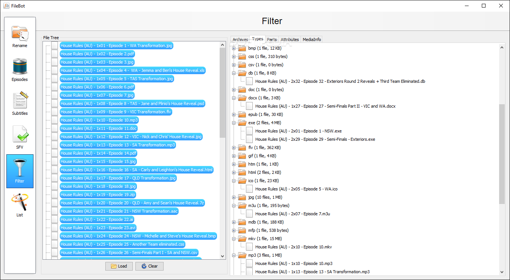Click the ico folder icon

(x=242, y=181)
